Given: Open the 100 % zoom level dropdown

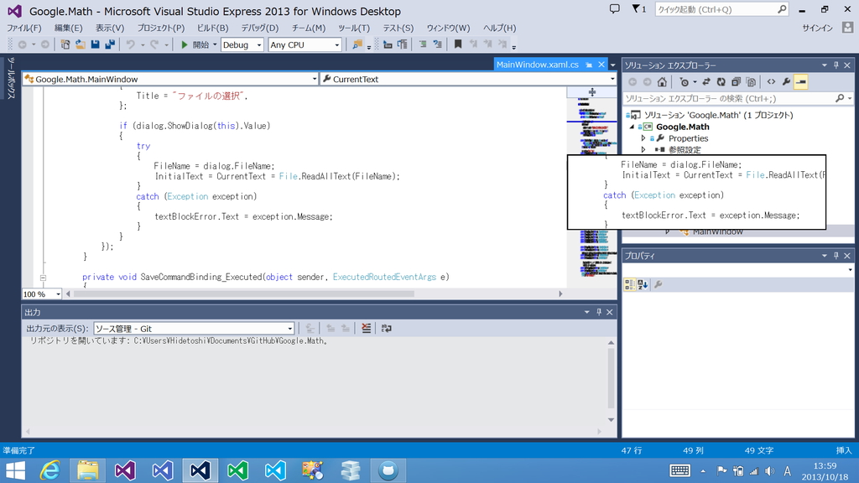Looking at the screenshot, I should (x=42, y=294).
